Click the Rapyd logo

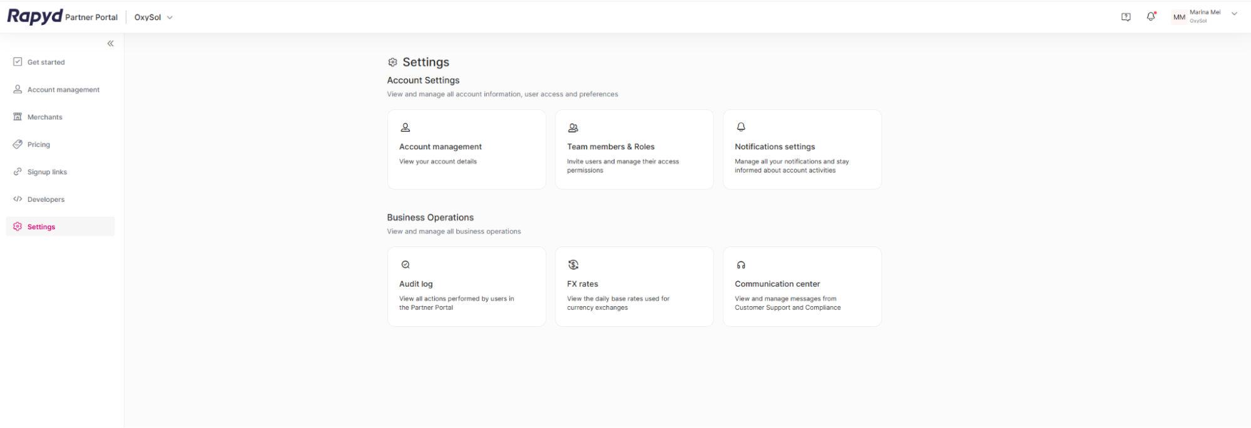click(35, 16)
